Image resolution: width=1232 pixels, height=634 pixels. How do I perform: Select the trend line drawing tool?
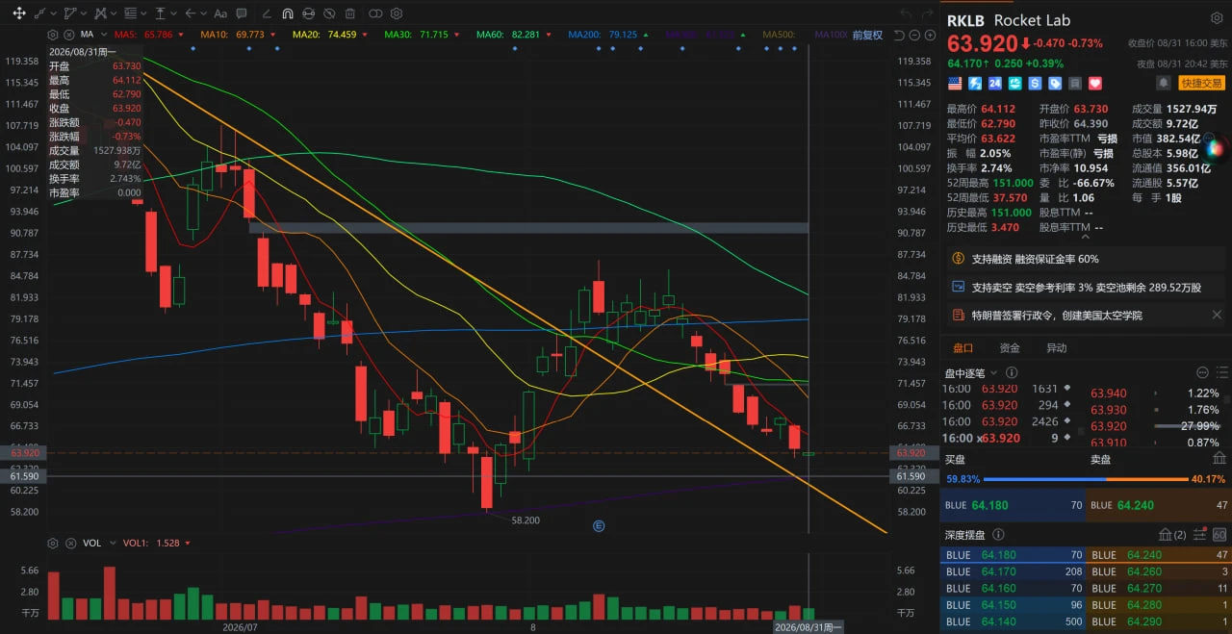(39, 13)
